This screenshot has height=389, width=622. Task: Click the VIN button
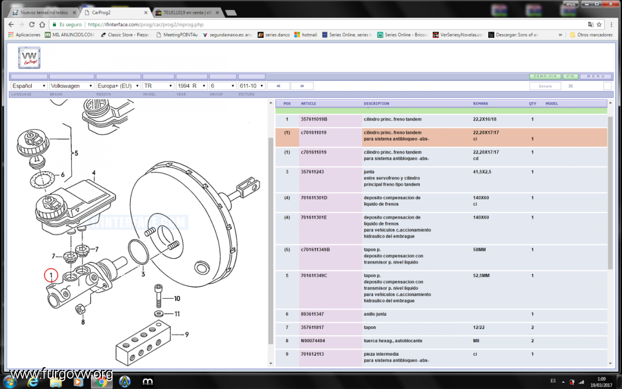click(571, 76)
